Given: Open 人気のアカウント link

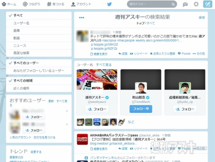Looking at the screenshot, I should 21,137.
